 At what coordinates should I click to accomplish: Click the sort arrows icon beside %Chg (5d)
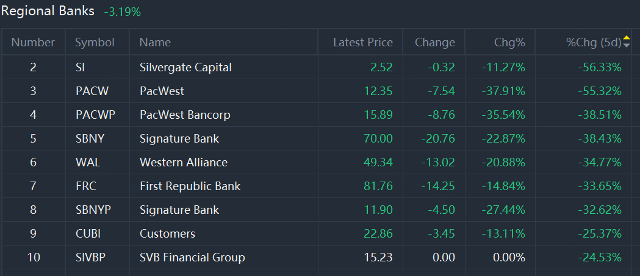point(627,41)
